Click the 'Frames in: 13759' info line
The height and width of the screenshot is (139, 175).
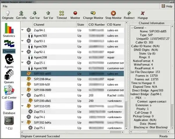(x=147, y=76)
